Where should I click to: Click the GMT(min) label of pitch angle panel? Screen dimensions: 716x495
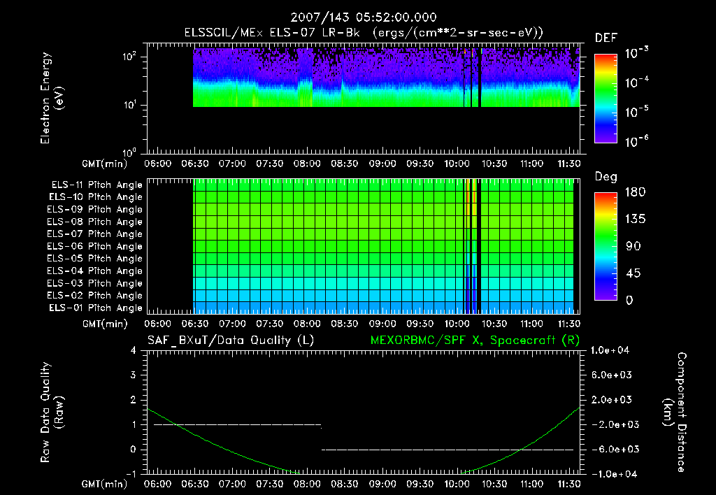[105, 324]
